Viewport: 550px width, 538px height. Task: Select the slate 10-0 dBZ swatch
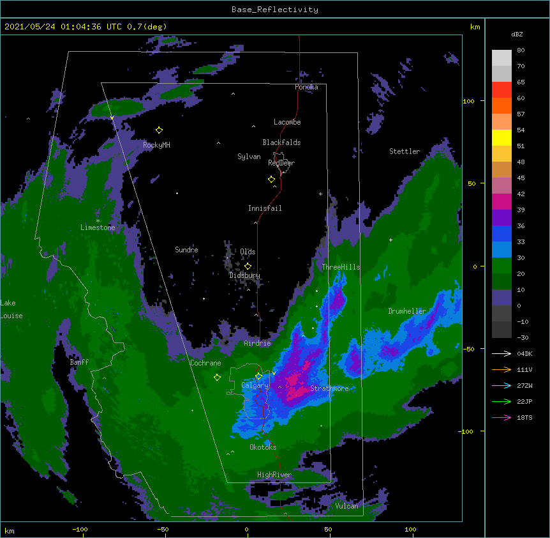(502, 298)
